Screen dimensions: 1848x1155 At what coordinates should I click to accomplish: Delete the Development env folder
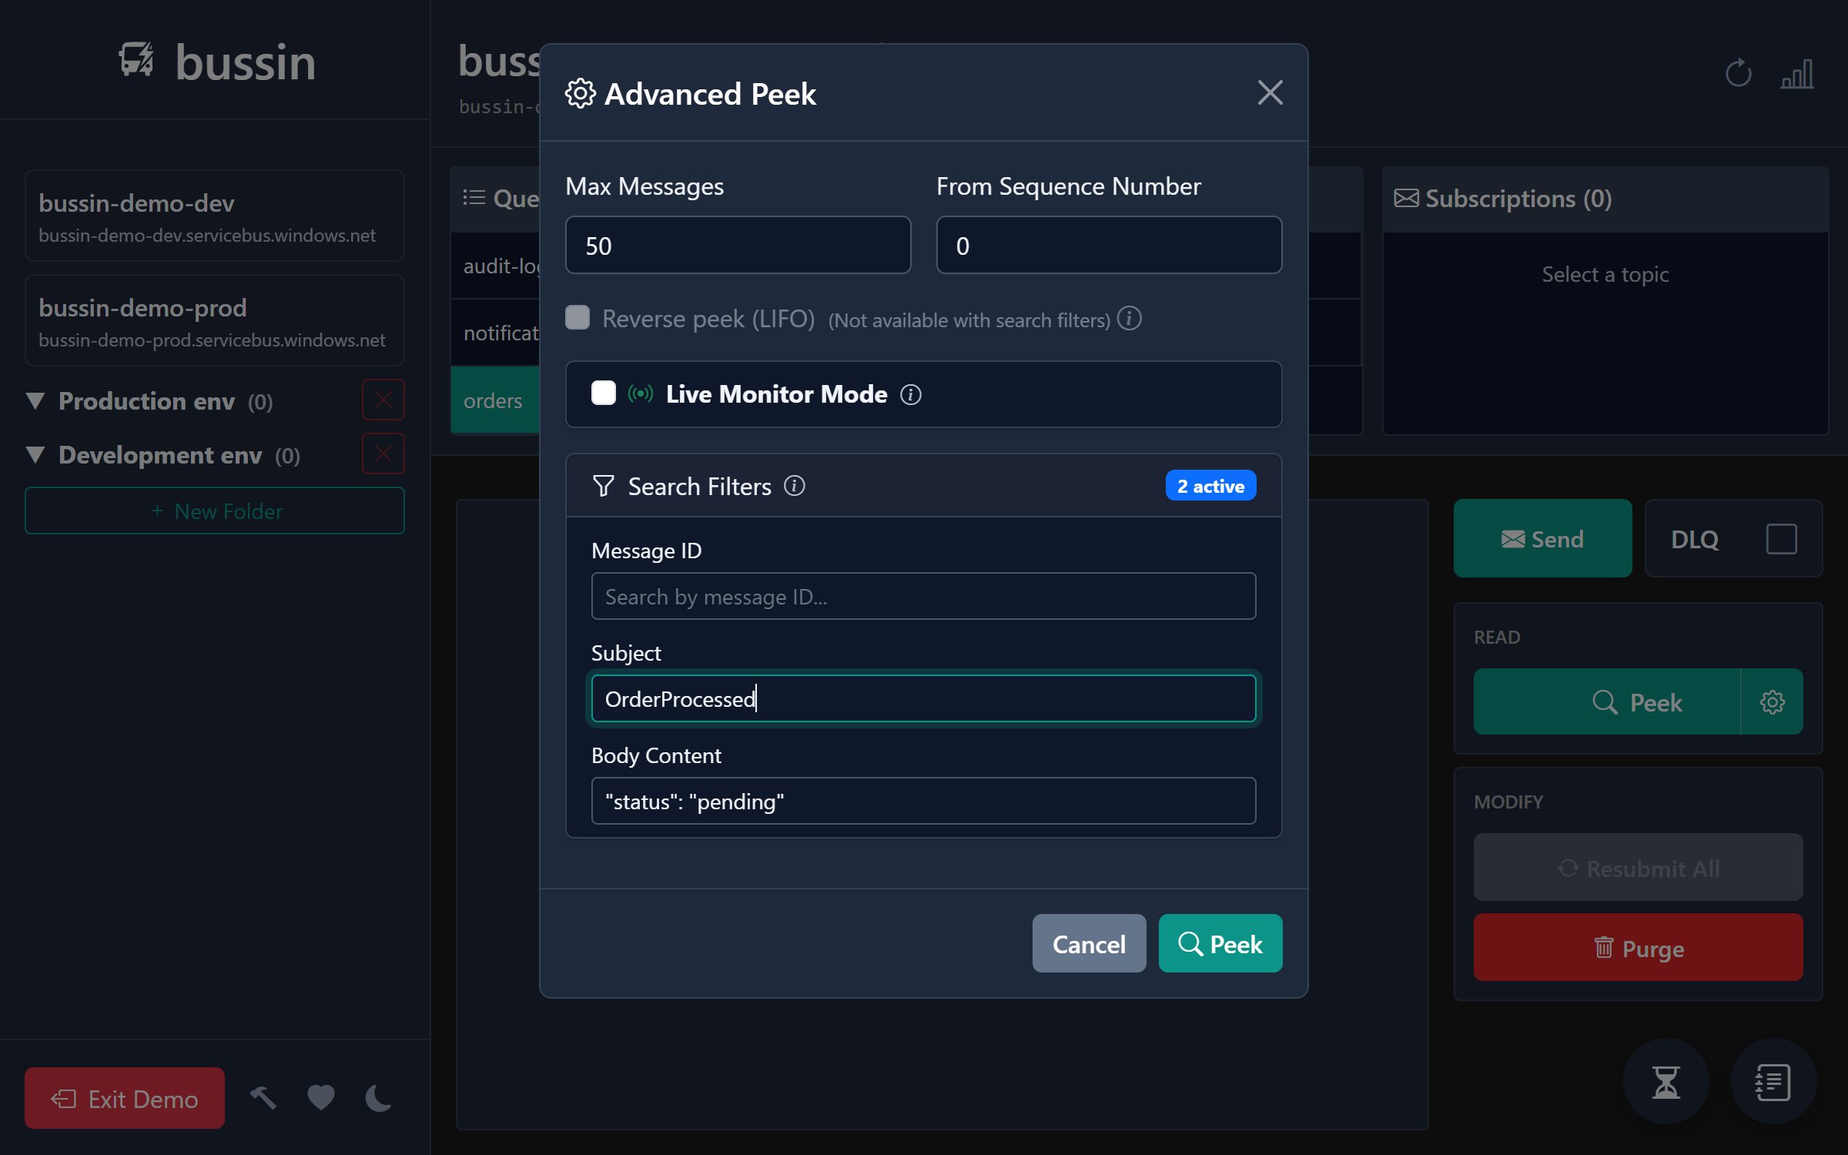tap(383, 454)
